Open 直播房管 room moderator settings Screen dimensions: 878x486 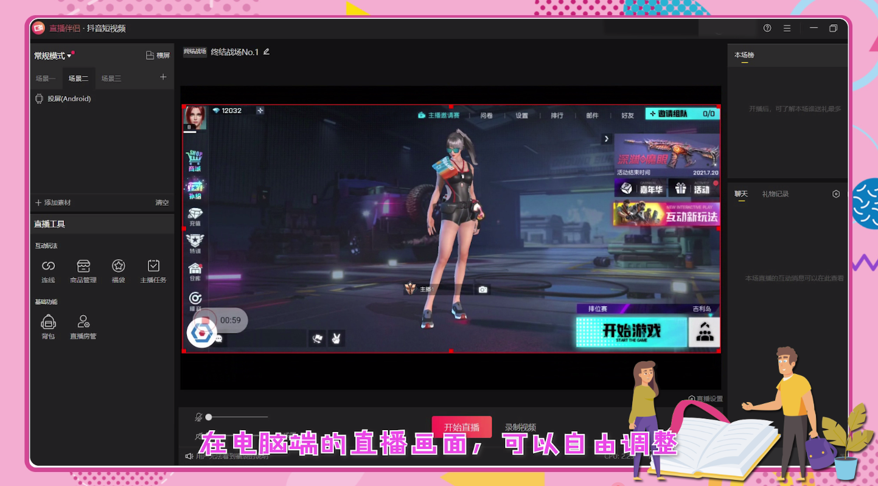83,327
